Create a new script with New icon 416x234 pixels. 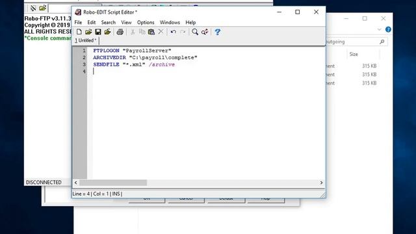click(79, 32)
